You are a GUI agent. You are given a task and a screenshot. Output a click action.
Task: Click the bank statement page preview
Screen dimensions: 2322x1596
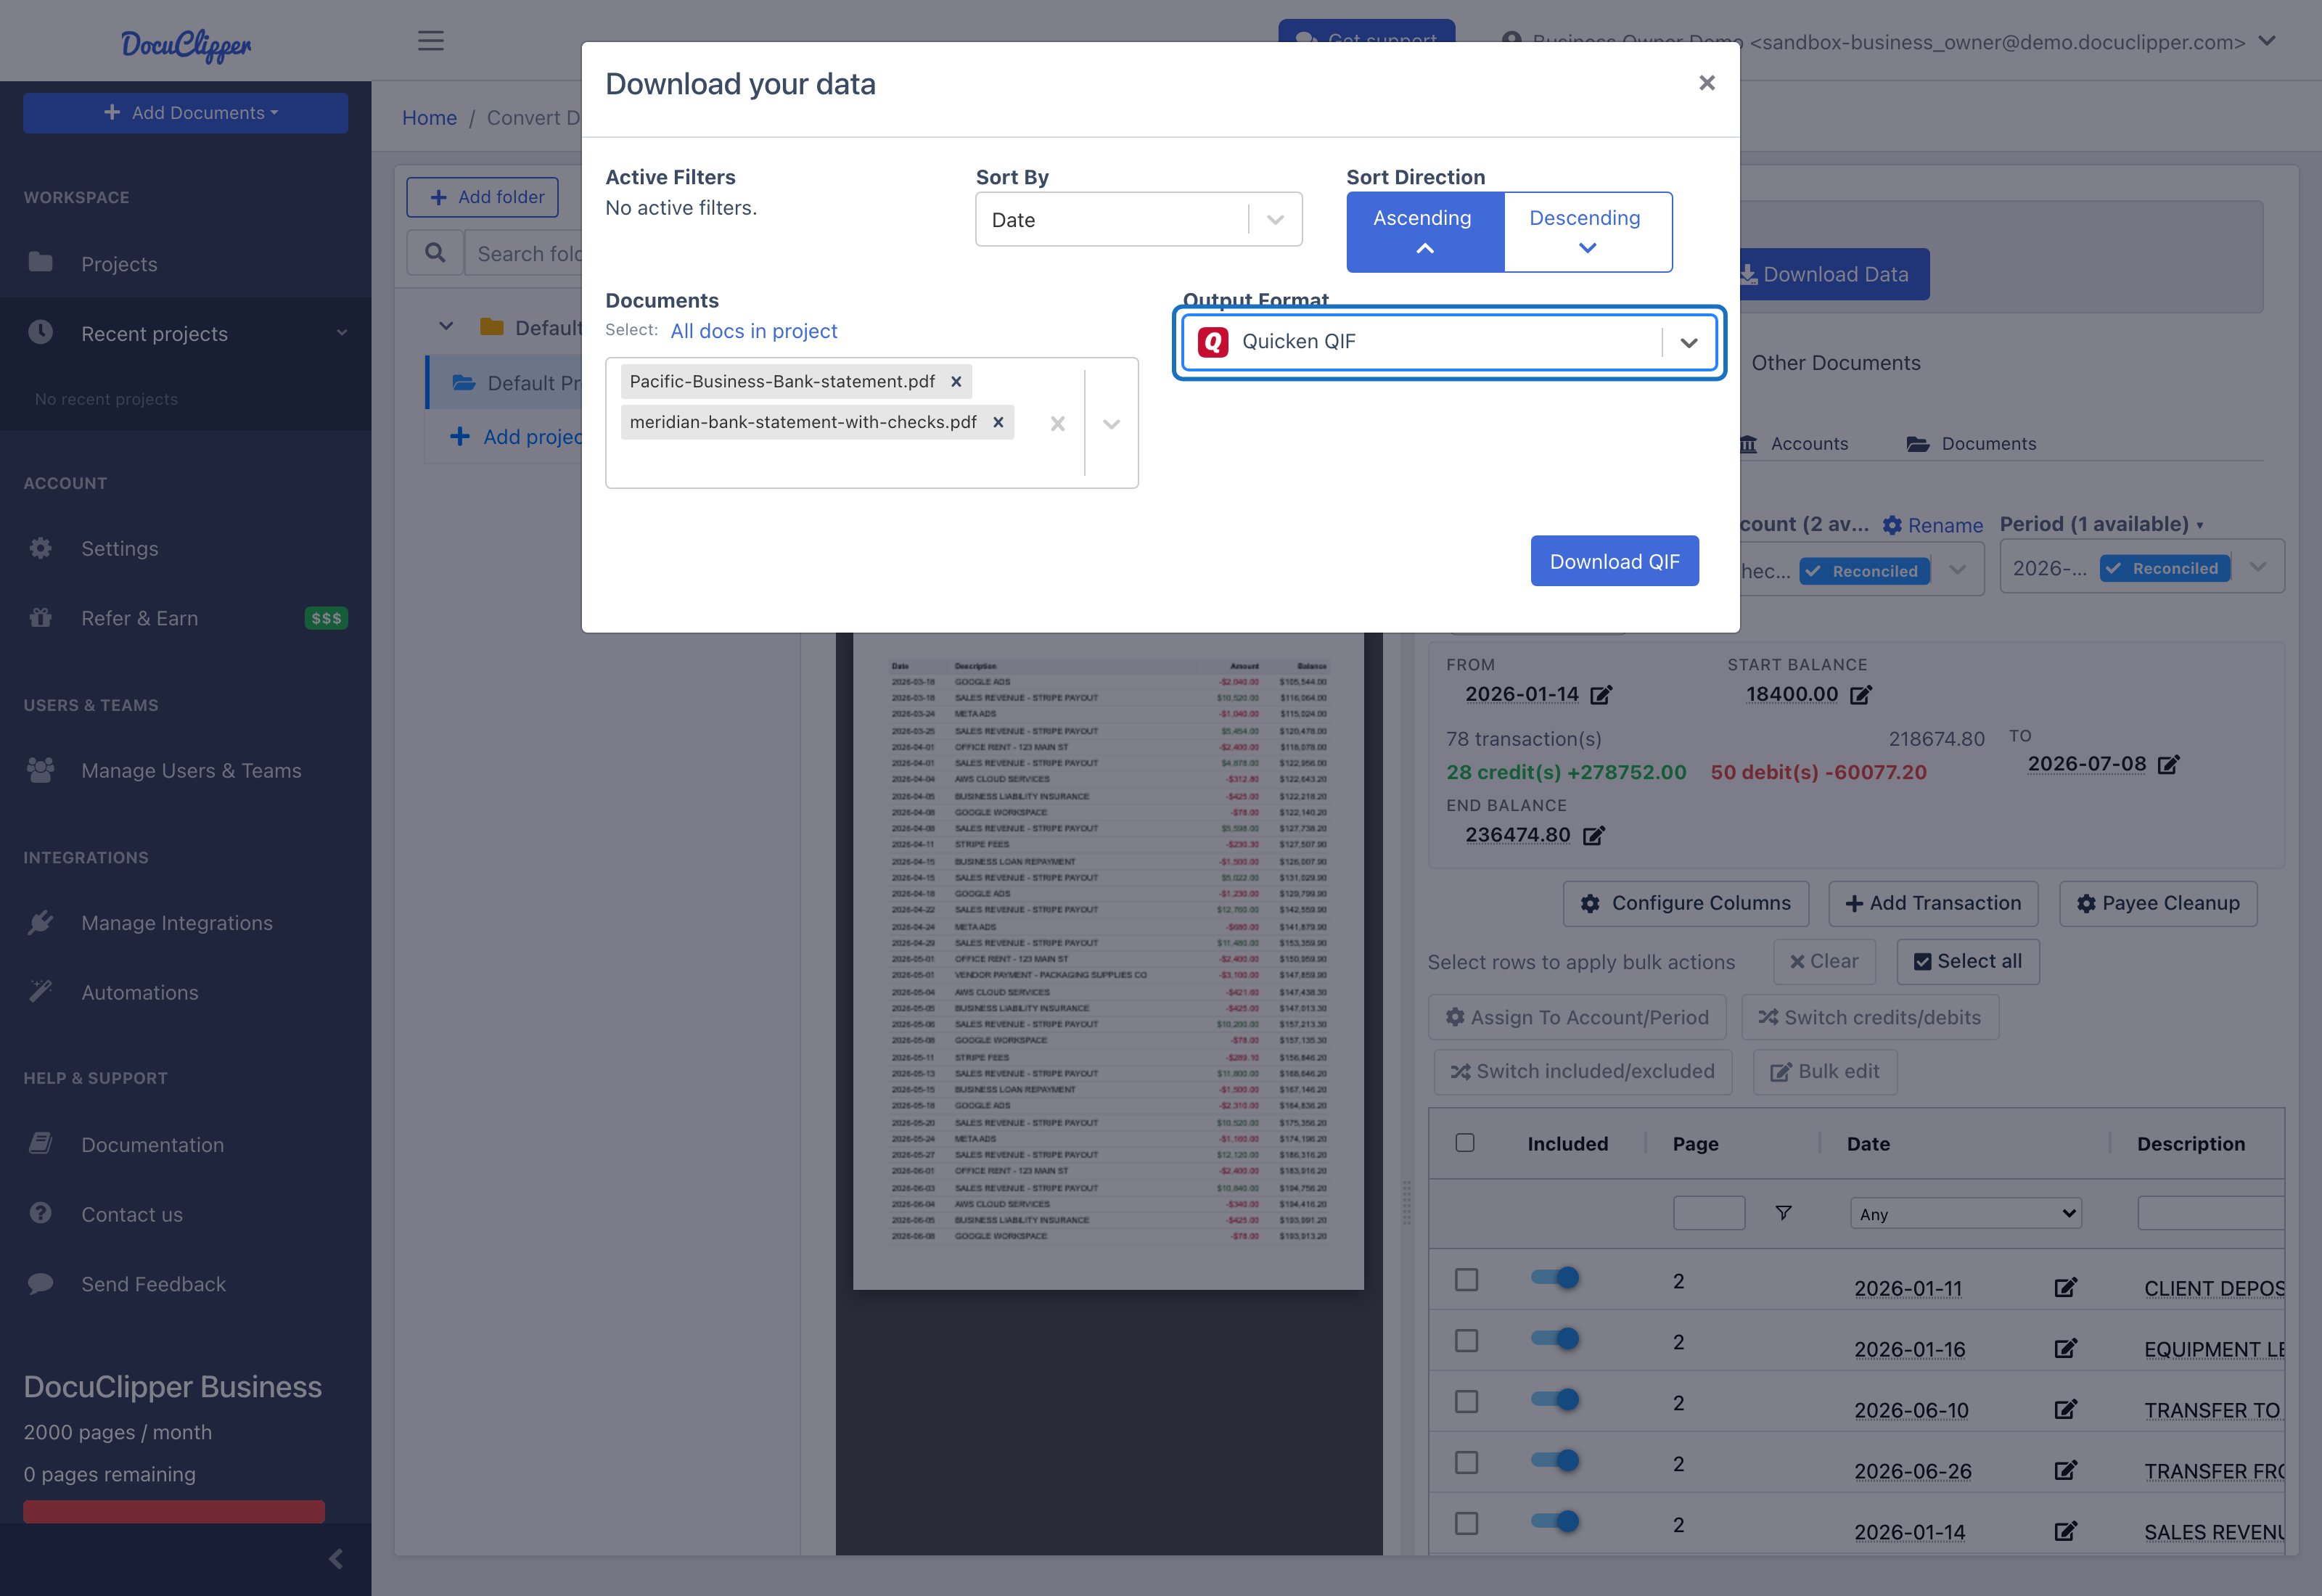(1108, 960)
